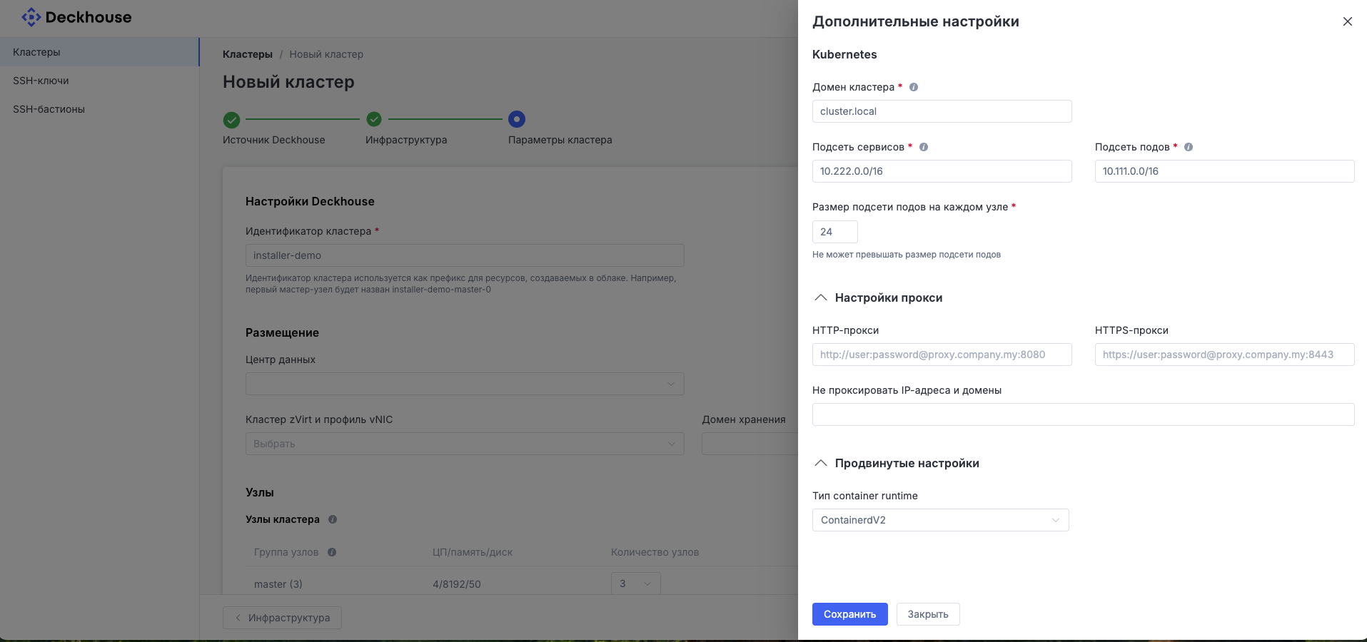Image resolution: width=1367 pixels, height=642 pixels.
Task: Click the Инфраструктура completed step icon
Action: 374,119
